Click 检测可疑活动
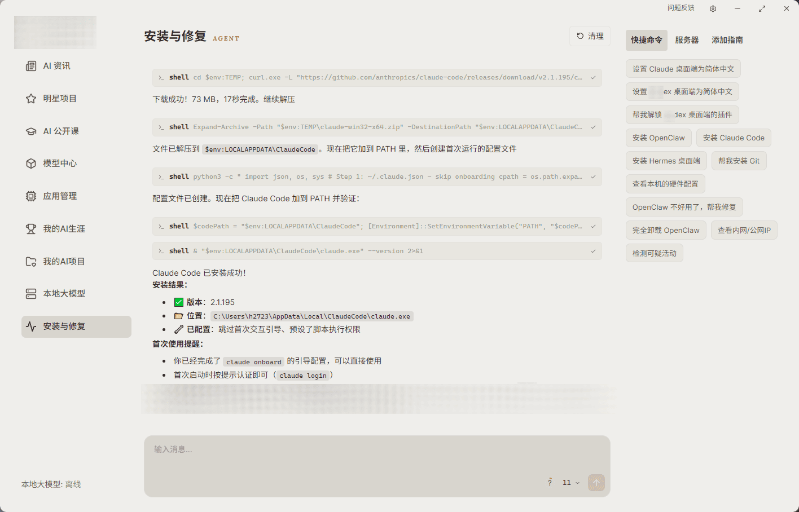This screenshot has height=512, width=799. point(655,253)
